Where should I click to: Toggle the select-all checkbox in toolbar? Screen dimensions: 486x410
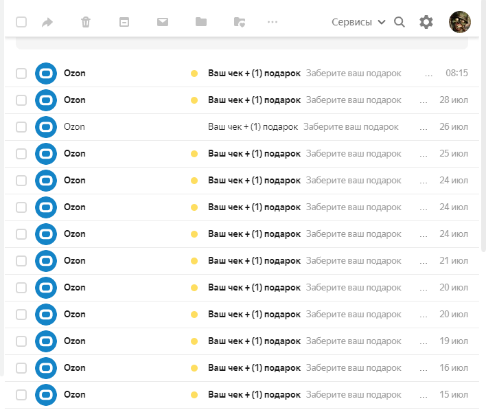pyautogui.click(x=21, y=22)
